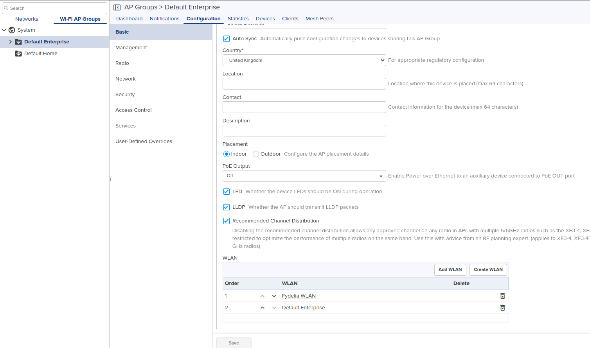Open the Devices tab

click(x=265, y=19)
